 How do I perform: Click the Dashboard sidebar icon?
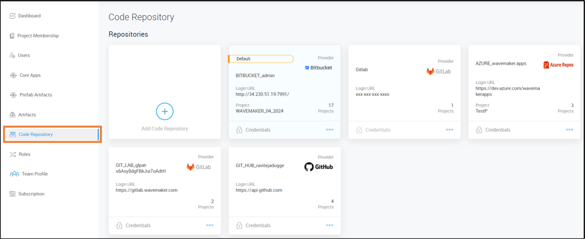12,16
